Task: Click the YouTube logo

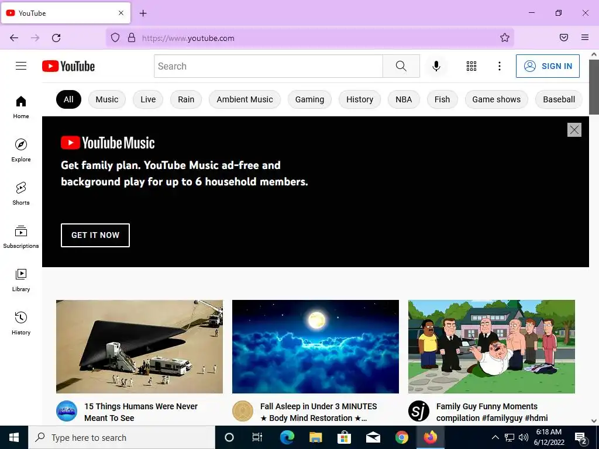Action: point(68,66)
